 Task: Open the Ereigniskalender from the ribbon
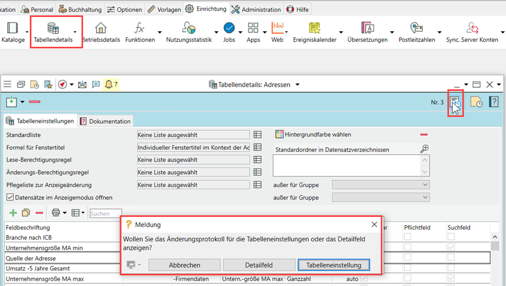click(314, 28)
